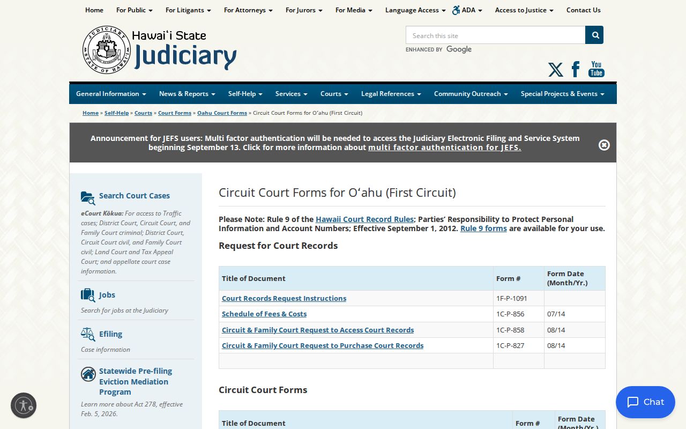Click the Efiling scales icon
686x429 pixels.
click(x=88, y=334)
